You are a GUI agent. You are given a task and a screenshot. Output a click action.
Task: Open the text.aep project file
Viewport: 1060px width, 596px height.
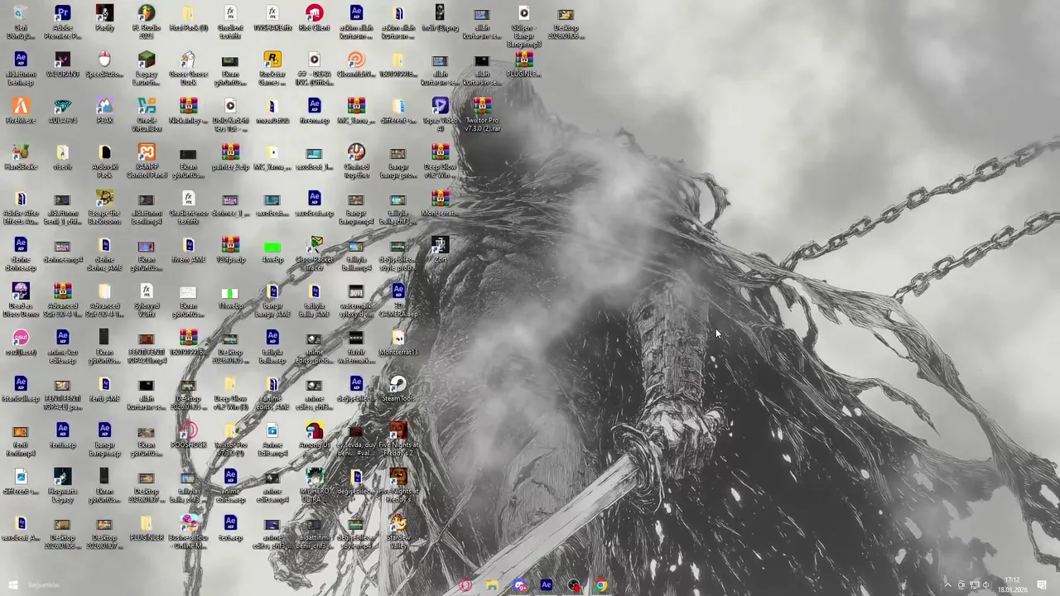[230, 528]
